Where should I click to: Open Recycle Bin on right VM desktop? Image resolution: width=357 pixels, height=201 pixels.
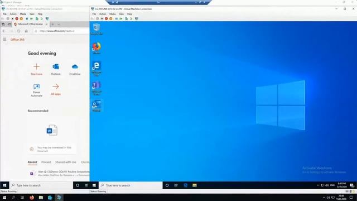coord(97,29)
